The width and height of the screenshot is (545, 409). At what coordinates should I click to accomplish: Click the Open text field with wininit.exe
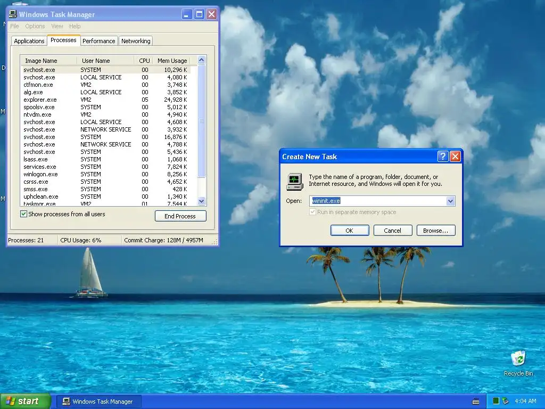pyautogui.click(x=378, y=201)
